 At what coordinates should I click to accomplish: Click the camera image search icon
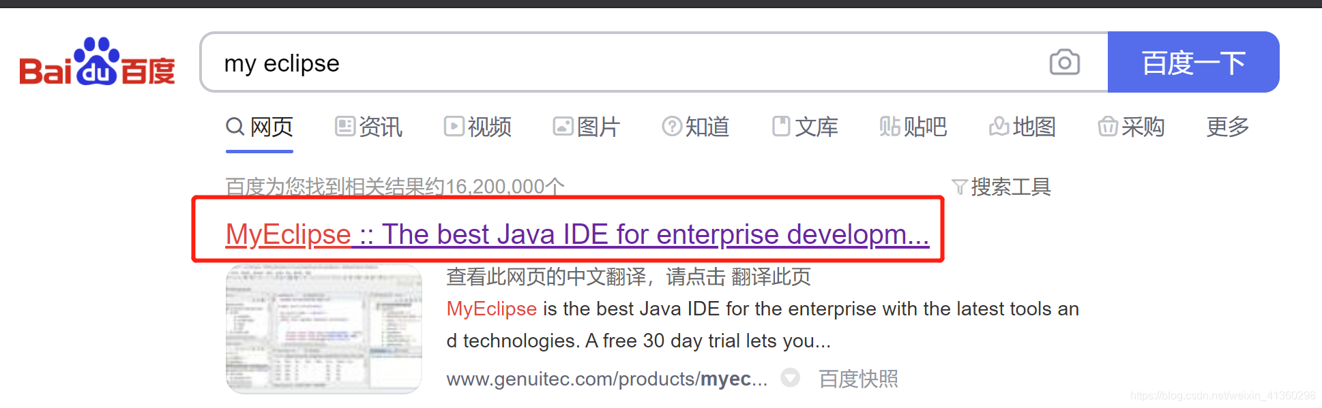[x=1064, y=62]
